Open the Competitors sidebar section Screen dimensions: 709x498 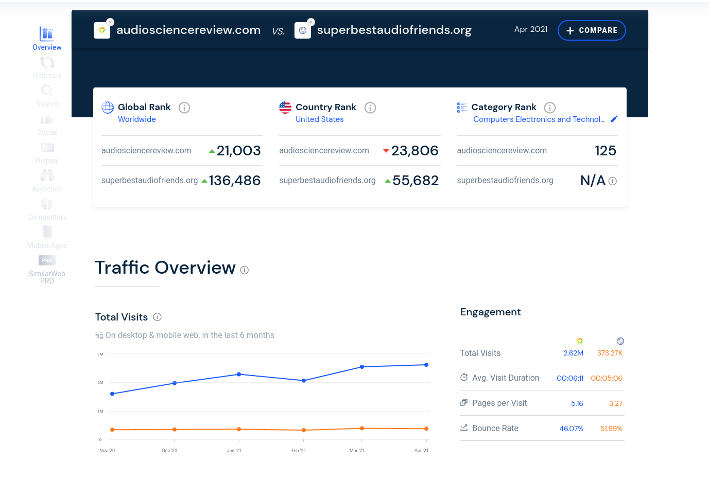47,209
